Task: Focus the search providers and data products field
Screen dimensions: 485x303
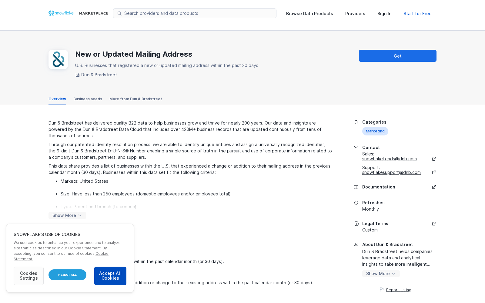Action: (x=195, y=13)
